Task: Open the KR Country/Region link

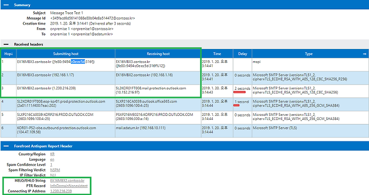Action: point(52,154)
